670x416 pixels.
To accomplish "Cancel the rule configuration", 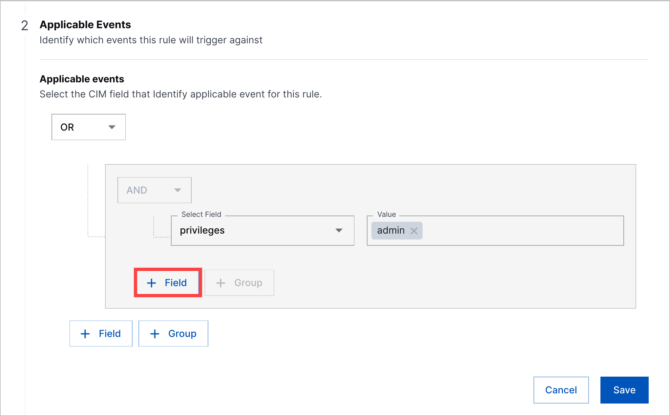I will tap(561, 390).
